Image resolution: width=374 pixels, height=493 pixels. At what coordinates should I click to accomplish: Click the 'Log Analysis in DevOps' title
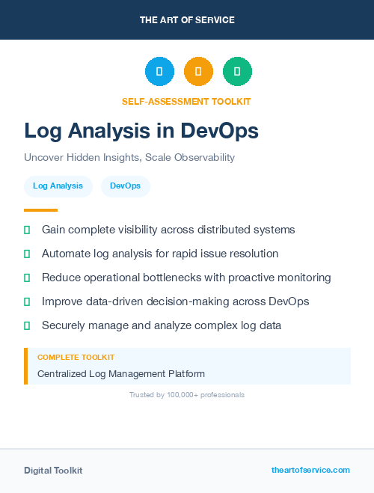141,131
